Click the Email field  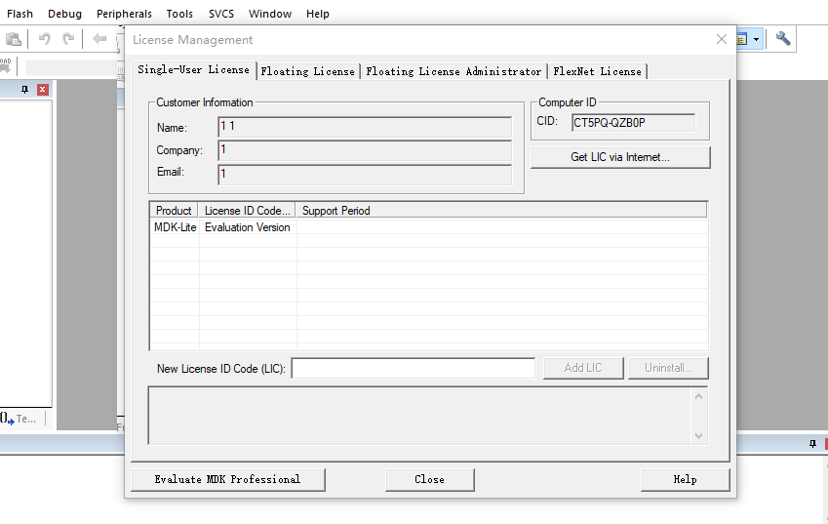click(x=365, y=175)
